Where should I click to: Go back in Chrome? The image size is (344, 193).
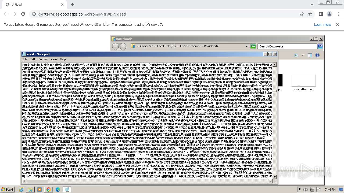click(x=6, y=14)
